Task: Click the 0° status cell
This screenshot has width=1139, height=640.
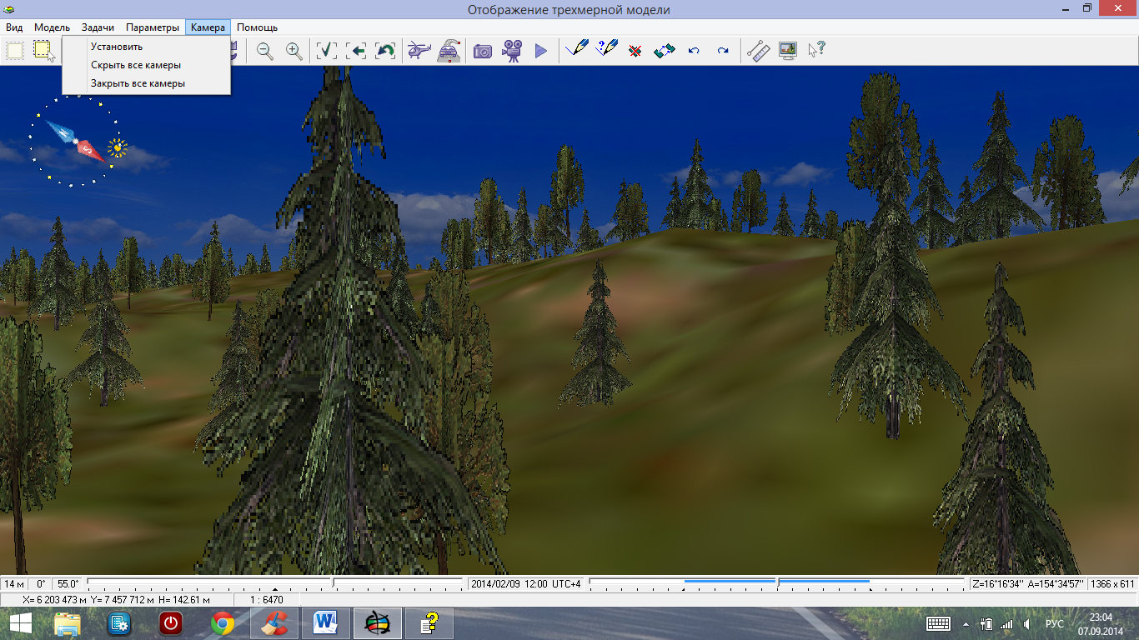Action: [x=41, y=584]
